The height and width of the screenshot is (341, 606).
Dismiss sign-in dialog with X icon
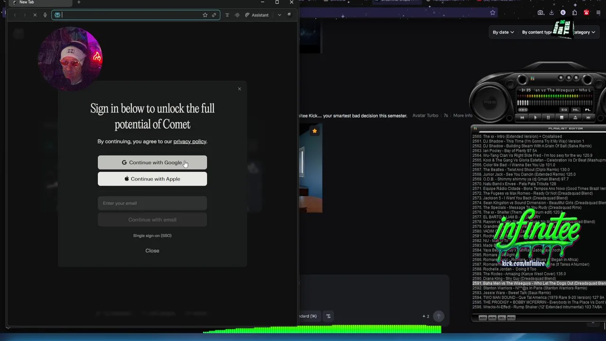click(x=239, y=89)
